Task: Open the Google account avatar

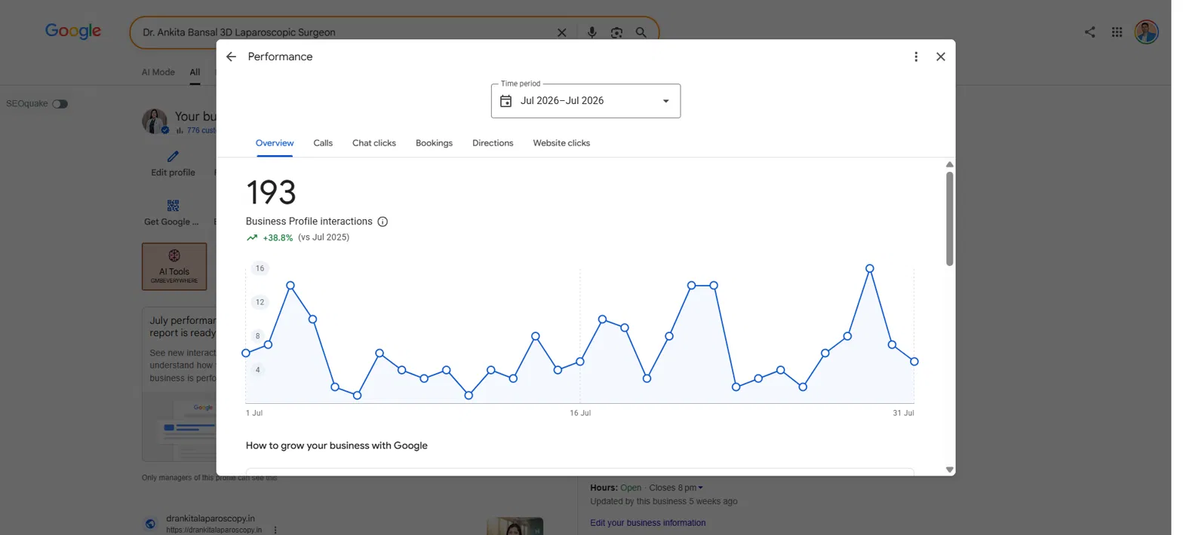Action: tap(1146, 32)
